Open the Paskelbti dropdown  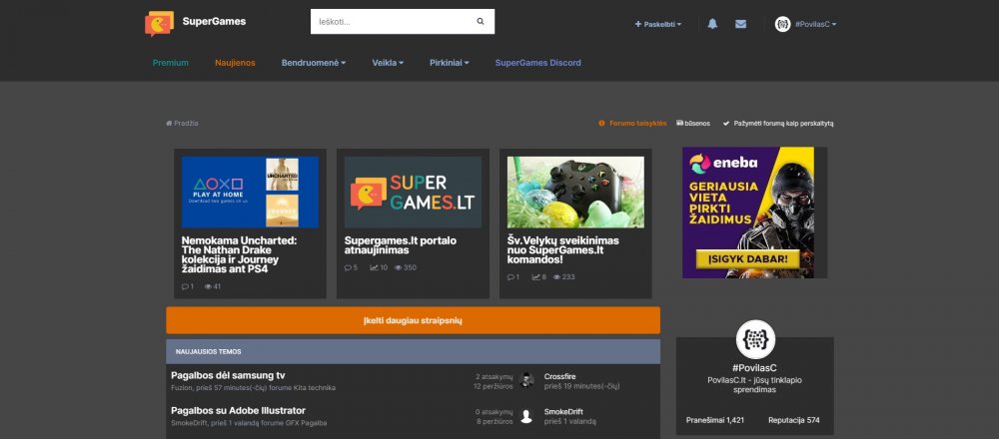pos(658,24)
